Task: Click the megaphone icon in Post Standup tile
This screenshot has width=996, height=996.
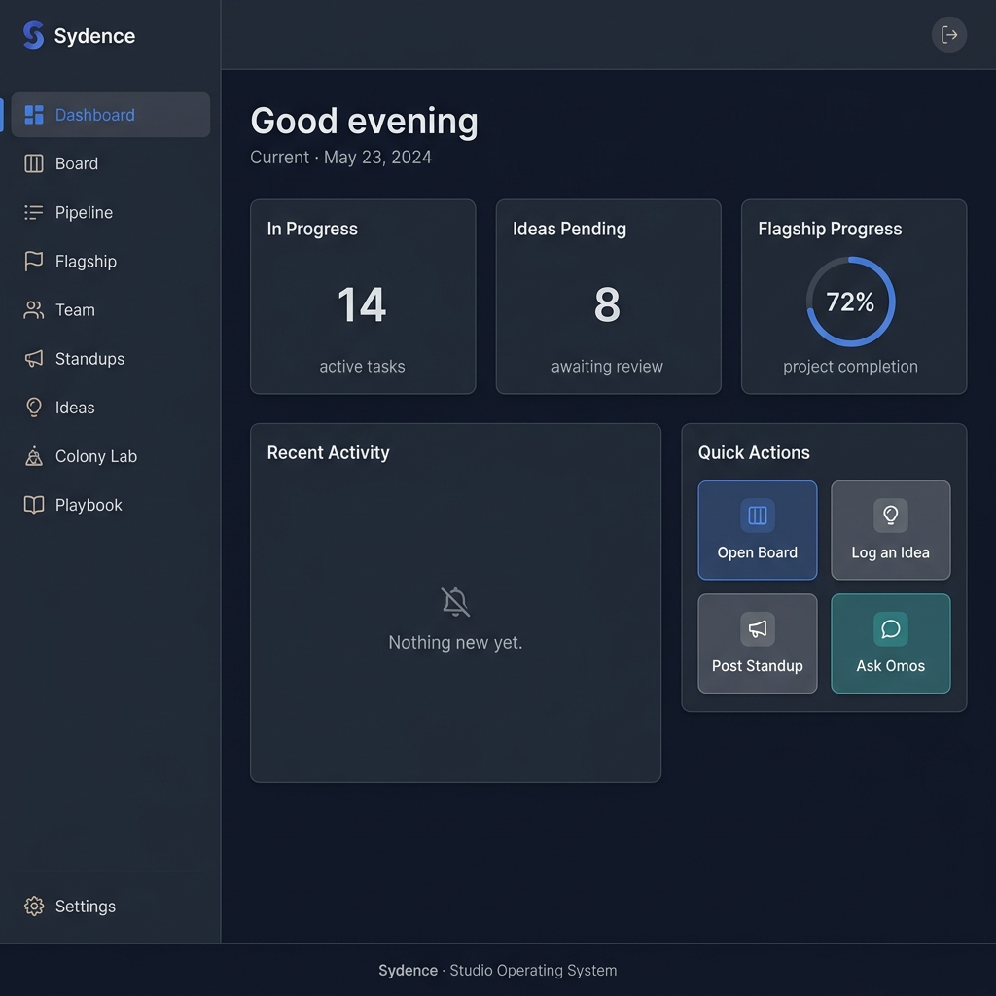Action: coord(757,629)
